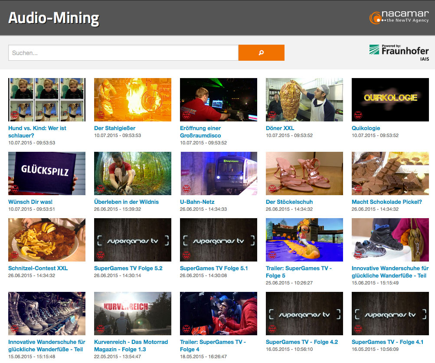Follow the 'Wünsch Dir was!' link

[30, 202]
